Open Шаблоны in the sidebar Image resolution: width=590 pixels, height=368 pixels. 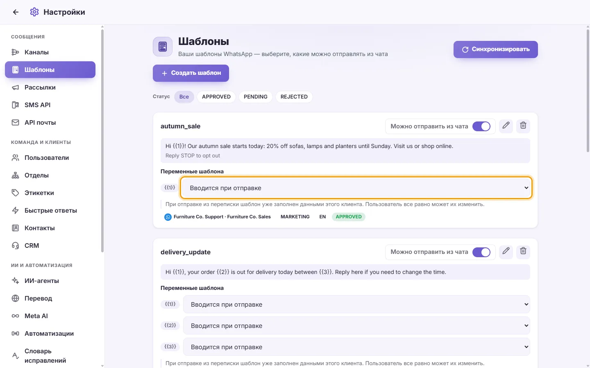(50, 70)
